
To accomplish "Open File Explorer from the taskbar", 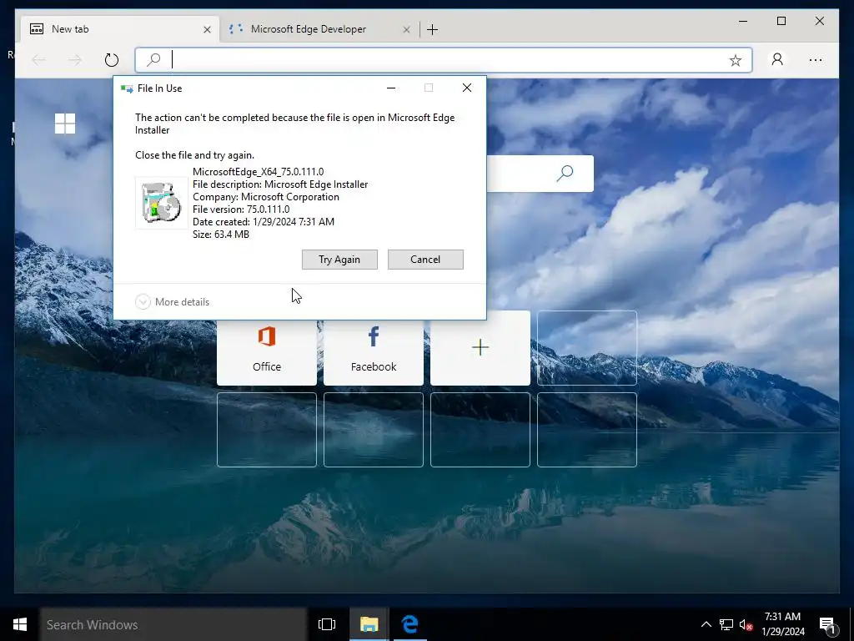I will click(369, 624).
